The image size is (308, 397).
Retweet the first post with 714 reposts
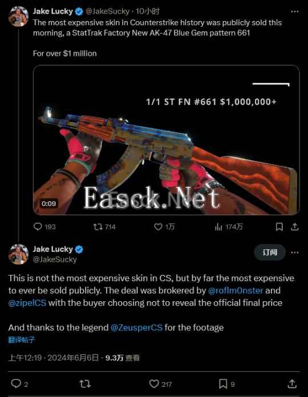point(104,226)
